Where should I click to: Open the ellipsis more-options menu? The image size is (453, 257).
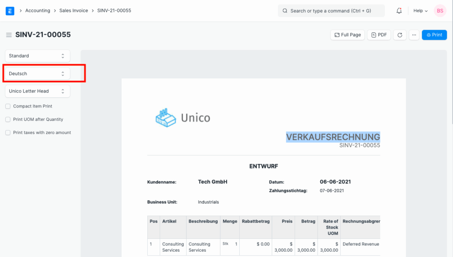pyautogui.click(x=414, y=35)
